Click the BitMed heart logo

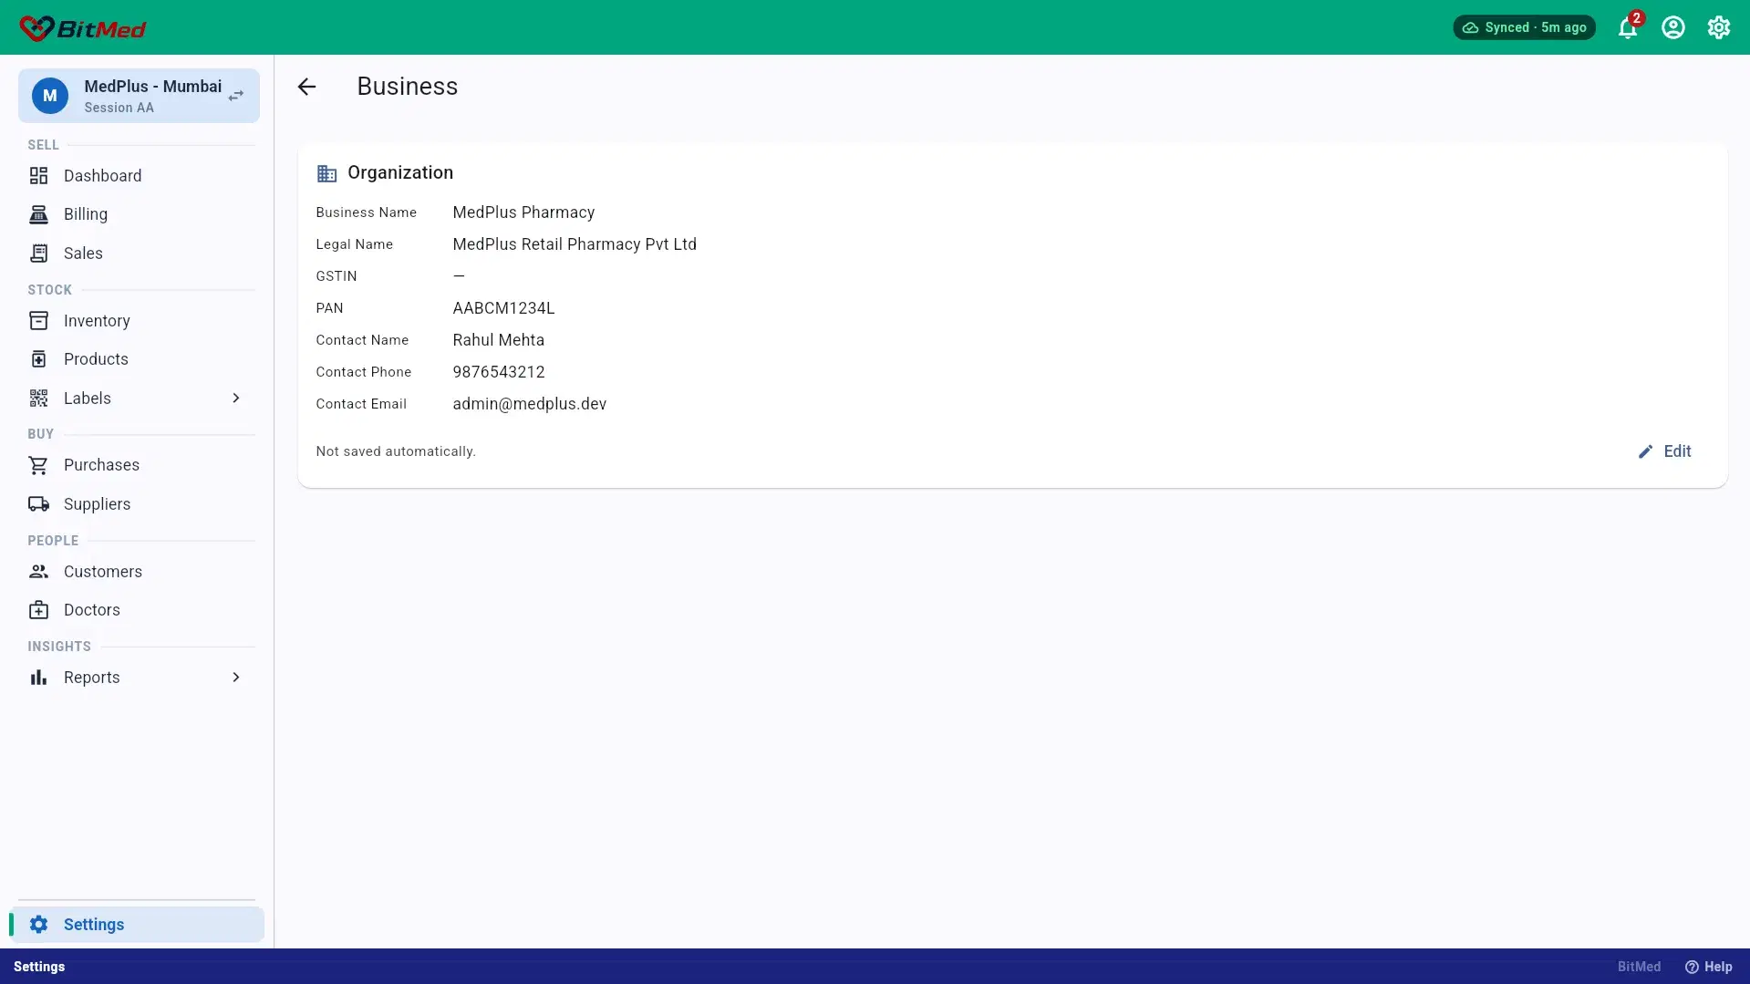pyautogui.click(x=36, y=28)
